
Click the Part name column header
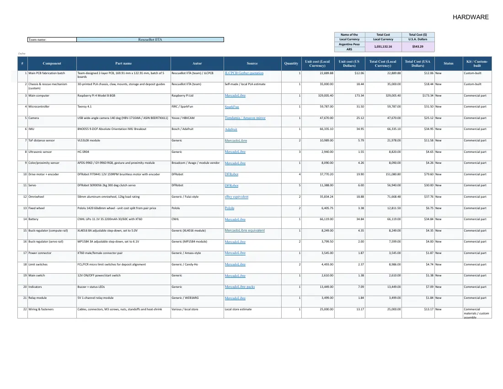coord(123,64)
